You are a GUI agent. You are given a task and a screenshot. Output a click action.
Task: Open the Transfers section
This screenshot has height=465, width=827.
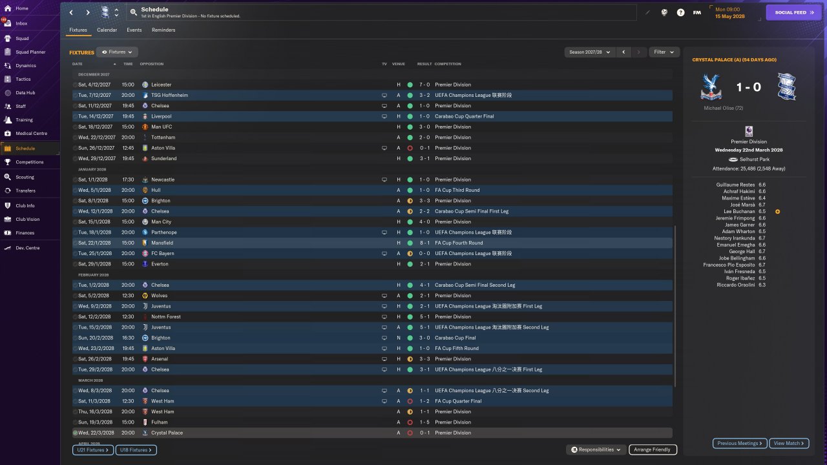pyautogui.click(x=26, y=191)
